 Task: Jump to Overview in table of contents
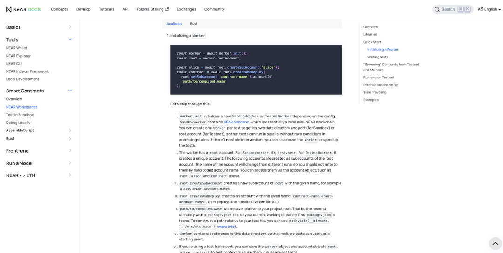371,27
